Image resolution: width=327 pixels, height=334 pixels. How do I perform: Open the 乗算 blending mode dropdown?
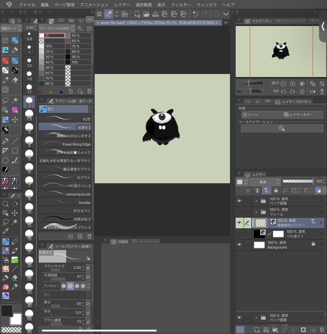coord(265,182)
